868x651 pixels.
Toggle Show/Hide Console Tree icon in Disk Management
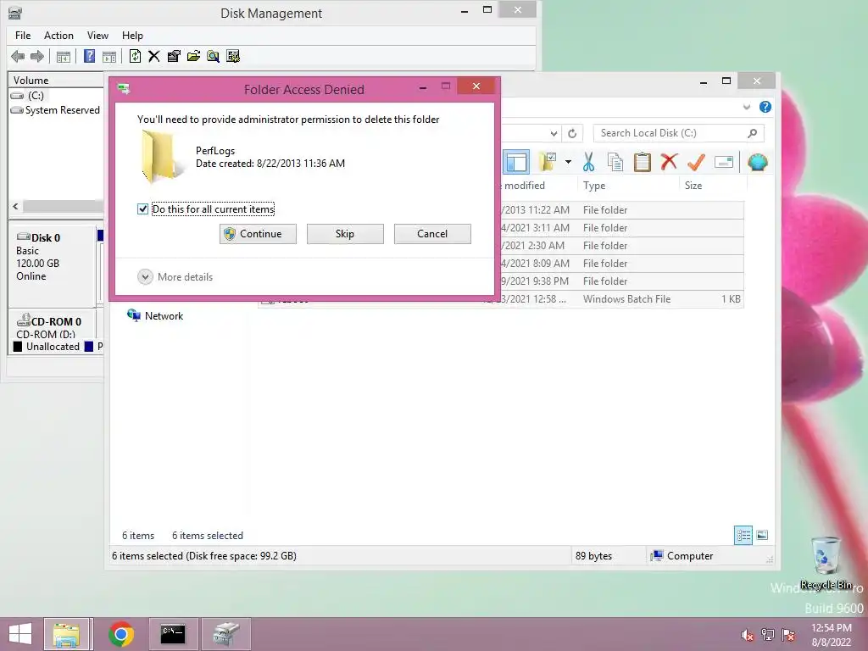(63, 57)
